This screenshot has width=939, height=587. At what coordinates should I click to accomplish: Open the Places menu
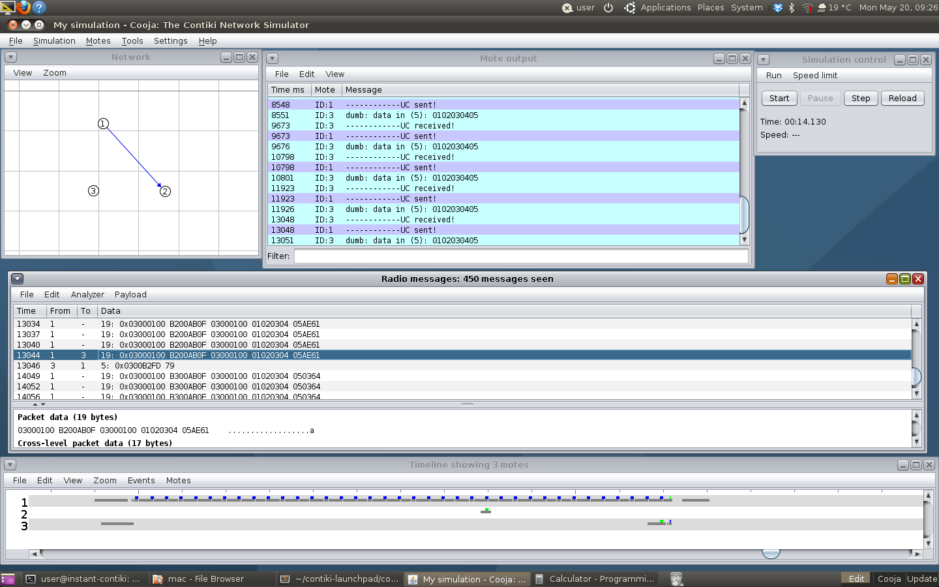pos(711,8)
